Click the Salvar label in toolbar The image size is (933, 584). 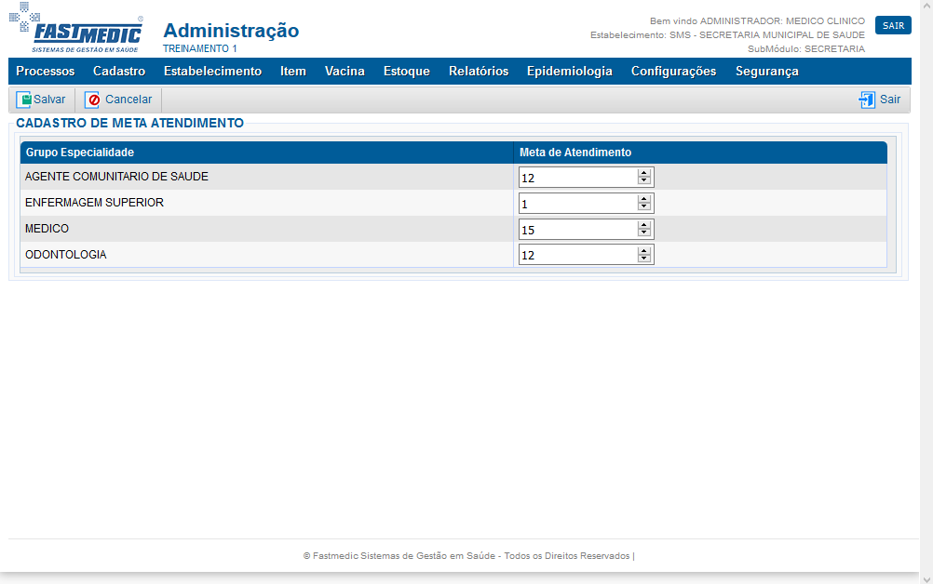(x=49, y=100)
